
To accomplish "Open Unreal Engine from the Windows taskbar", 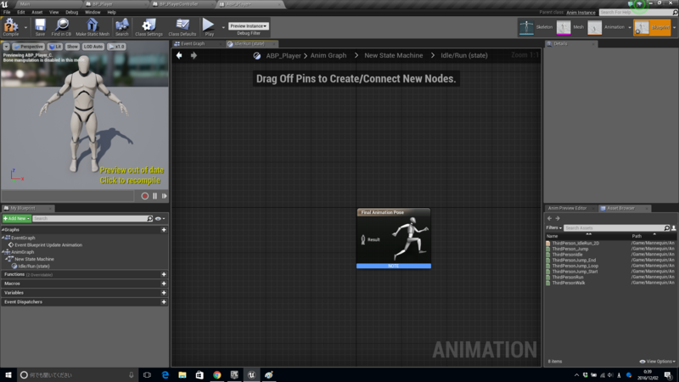I will click(251, 374).
